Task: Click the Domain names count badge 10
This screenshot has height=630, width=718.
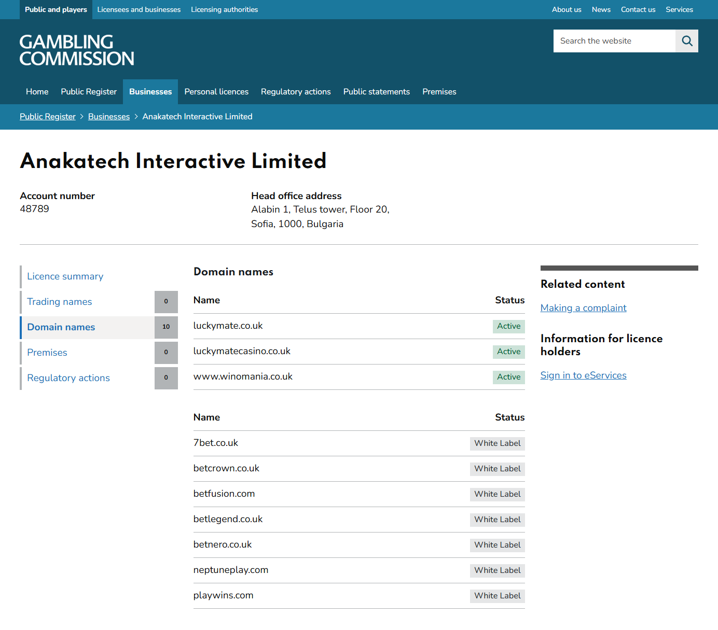Action: click(166, 327)
